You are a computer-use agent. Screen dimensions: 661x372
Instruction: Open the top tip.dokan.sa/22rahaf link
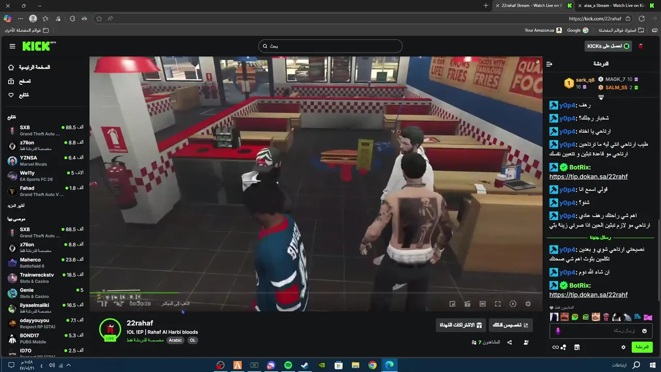click(x=588, y=177)
